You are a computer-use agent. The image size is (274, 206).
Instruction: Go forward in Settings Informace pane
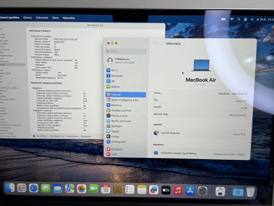pyautogui.click(x=161, y=43)
